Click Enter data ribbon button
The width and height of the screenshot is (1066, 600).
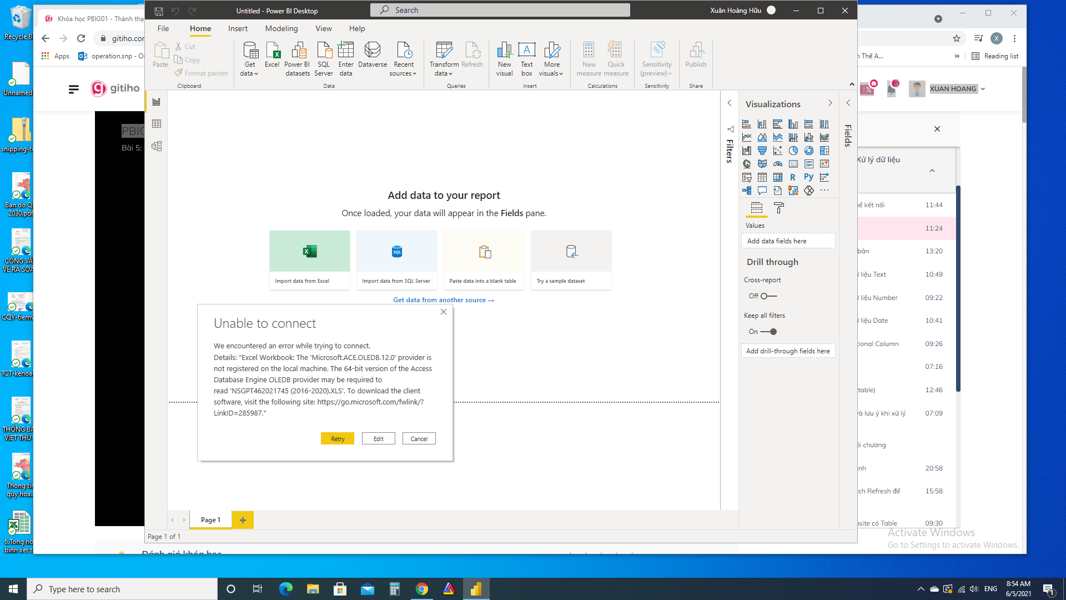[346, 59]
